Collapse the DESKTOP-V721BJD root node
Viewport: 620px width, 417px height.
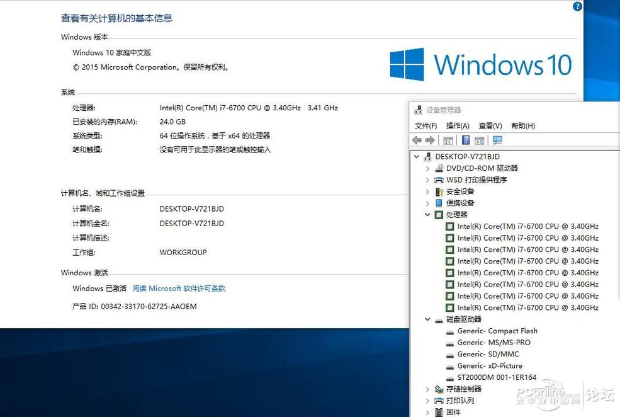pos(416,157)
